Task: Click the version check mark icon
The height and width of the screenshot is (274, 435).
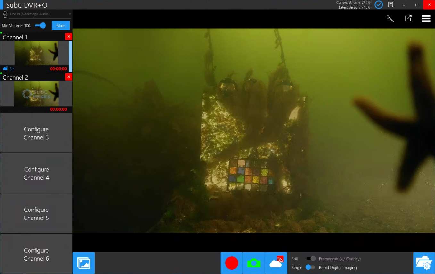Action: pyautogui.click(x=379, y=5)
